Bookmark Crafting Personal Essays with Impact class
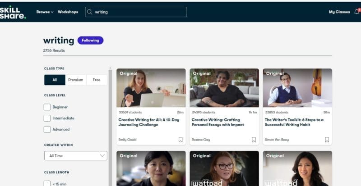 (254, 140)
